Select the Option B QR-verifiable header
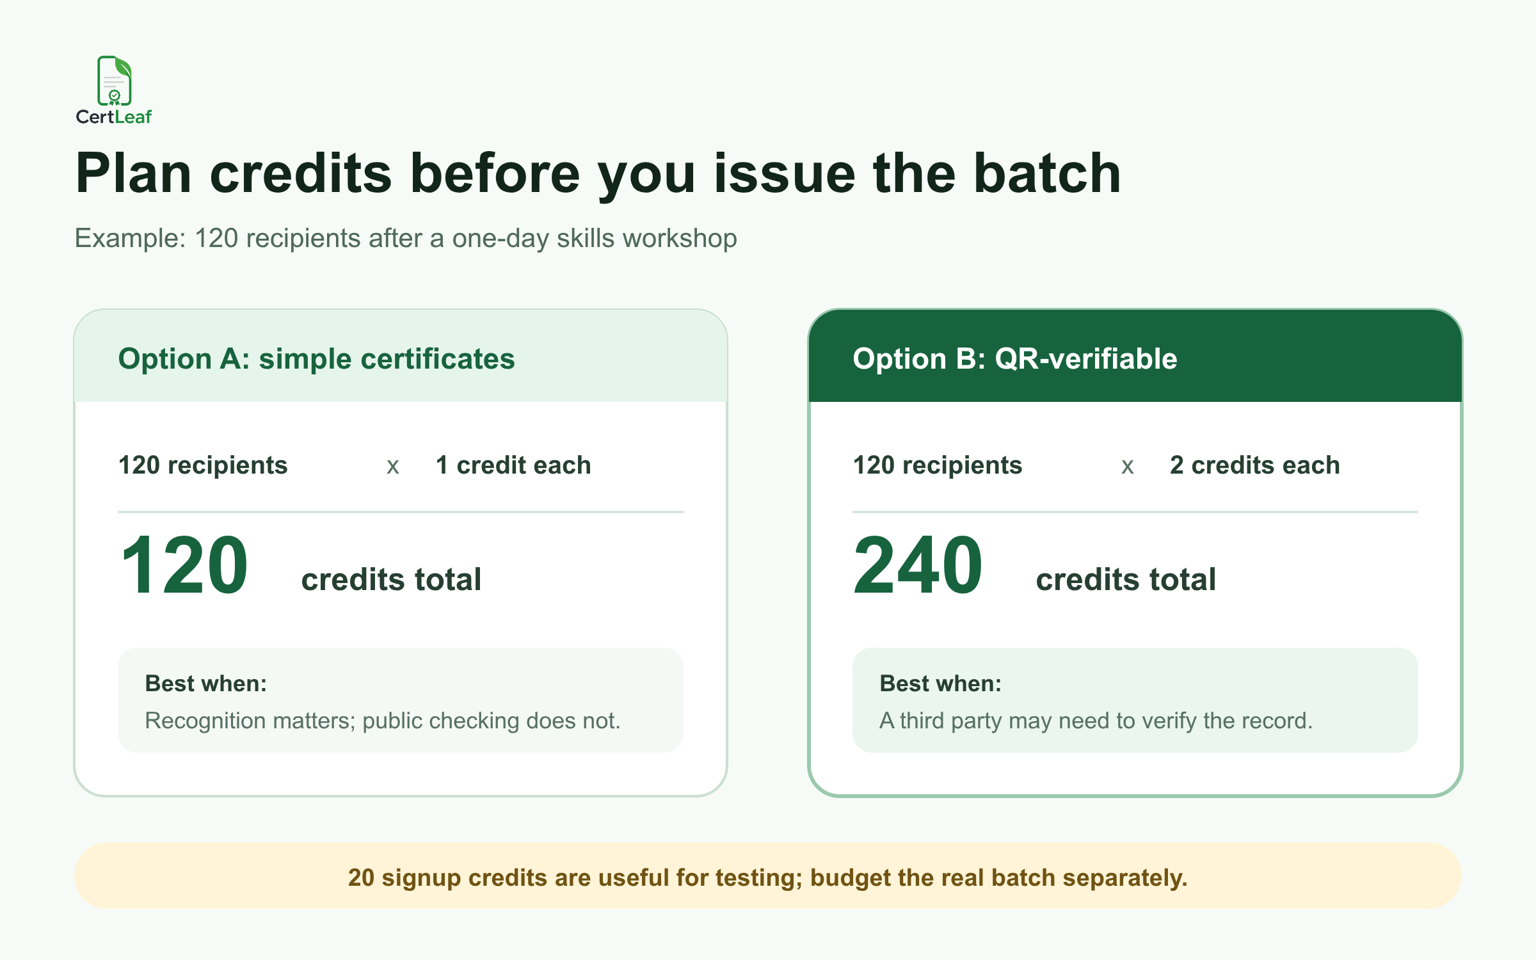Screen dimensions: 1536x960 click(1135, 357)
